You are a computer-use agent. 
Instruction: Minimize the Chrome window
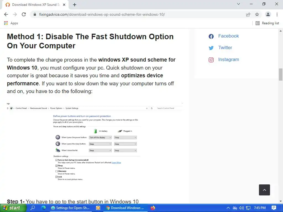click(251, 4)
